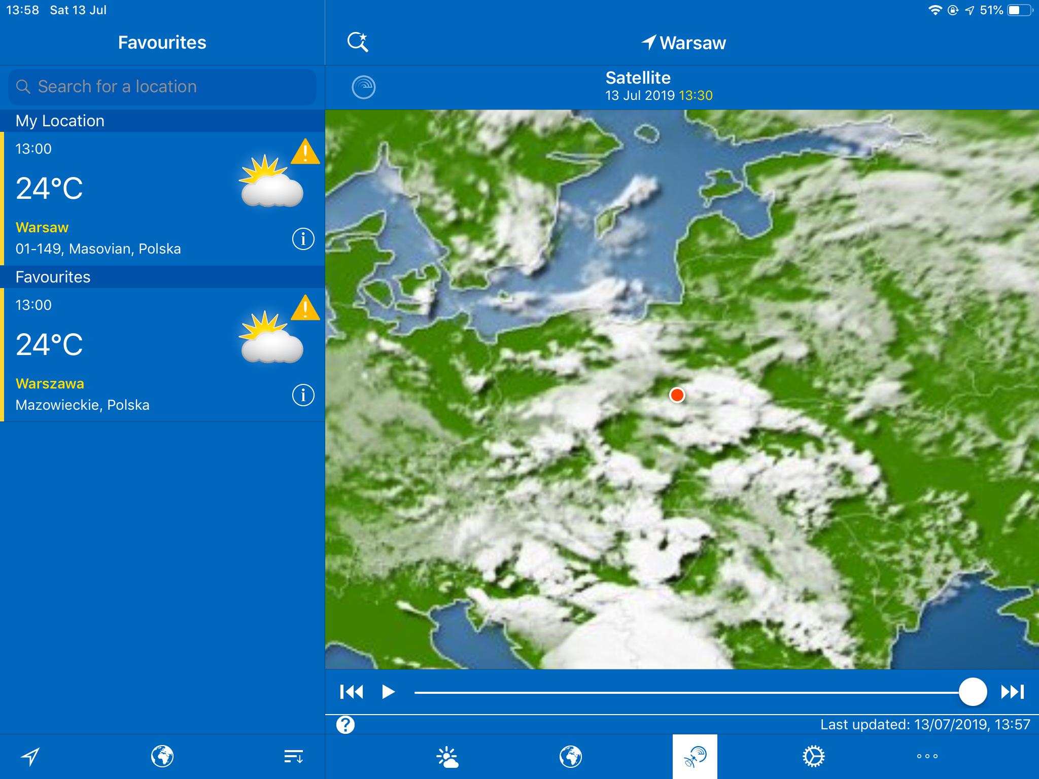This screenshot has width=1039, height=779.
Task: Click the Search for a location field
Action: tap(162, 87)
